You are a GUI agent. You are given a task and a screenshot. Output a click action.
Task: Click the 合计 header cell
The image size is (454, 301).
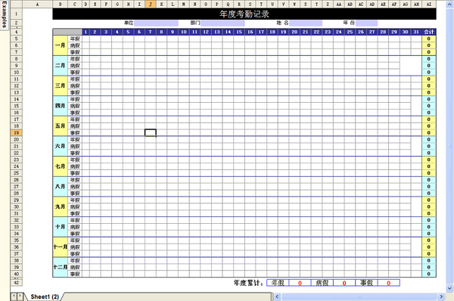[429, 32]
